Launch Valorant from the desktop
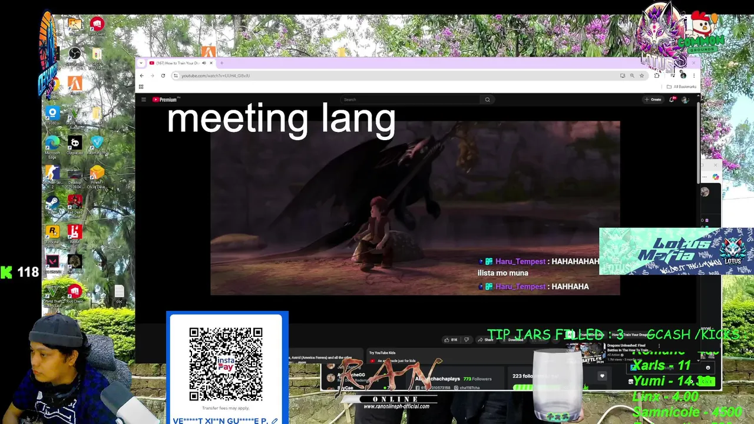 (52, 263)
